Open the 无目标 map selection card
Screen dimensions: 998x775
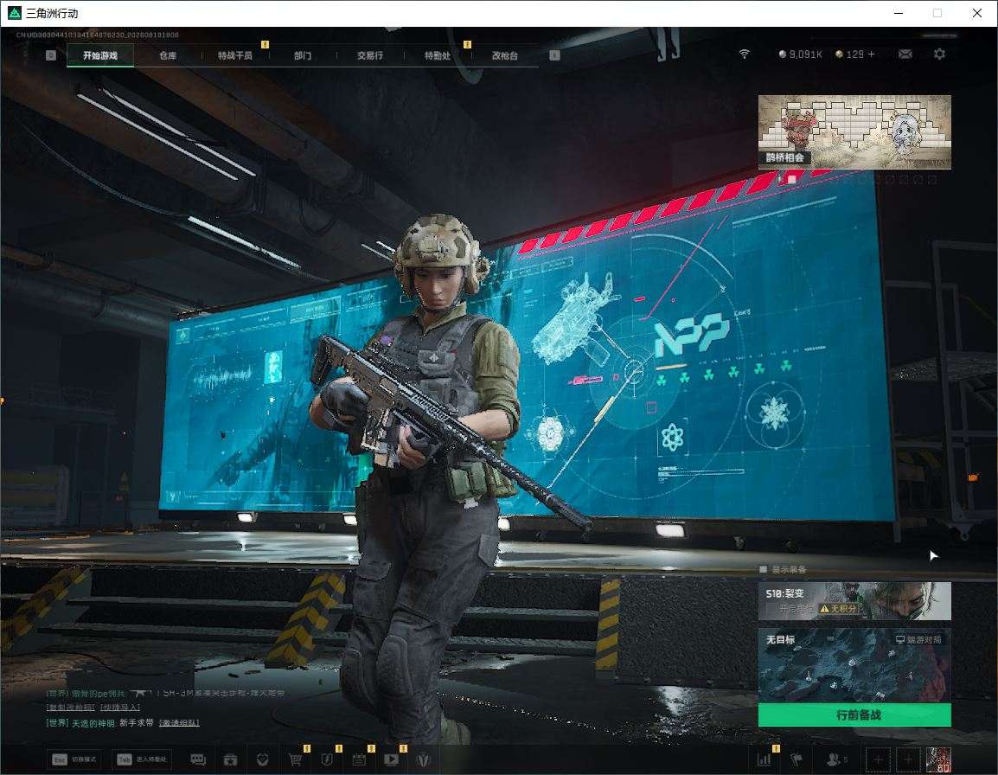pos(854,665)
